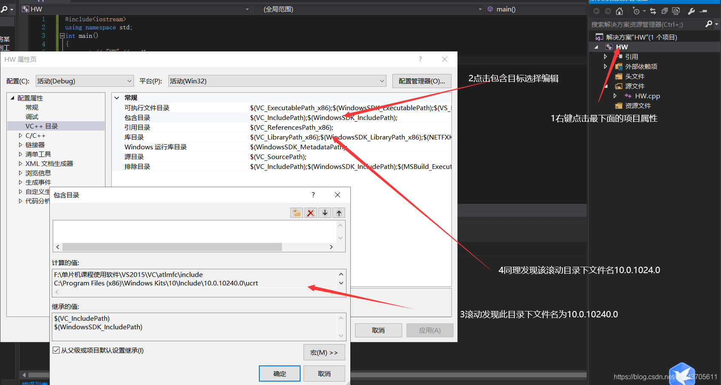721x385 pixels.
Task: Expand 清单工具 node
Action: 20,154
